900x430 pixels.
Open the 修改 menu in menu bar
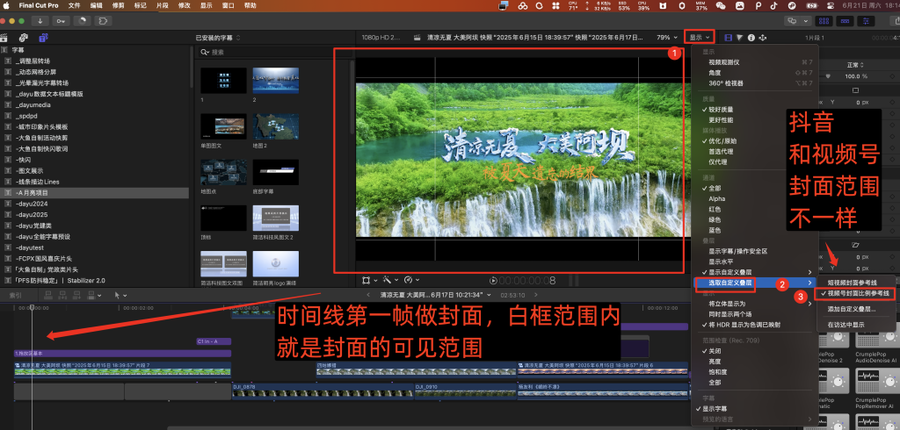[x=185, y=5]
